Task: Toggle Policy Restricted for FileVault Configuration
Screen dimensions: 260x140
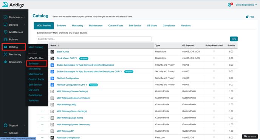Action: (214, 78)
